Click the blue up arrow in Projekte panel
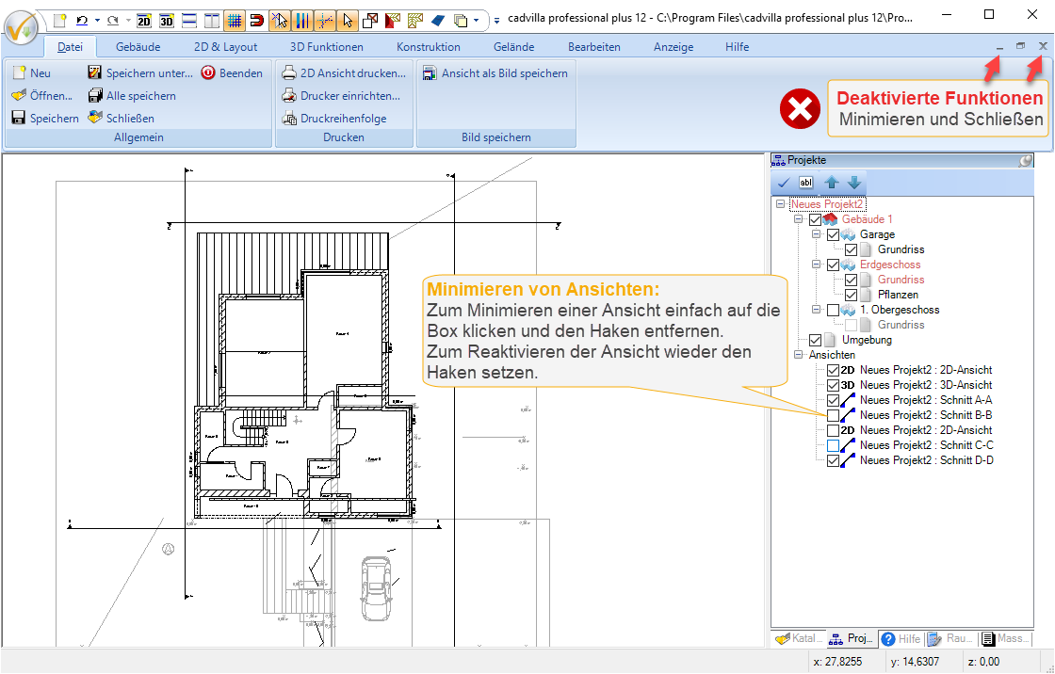This screenshot has width=1055, height=674. click(x=831, y=183)
